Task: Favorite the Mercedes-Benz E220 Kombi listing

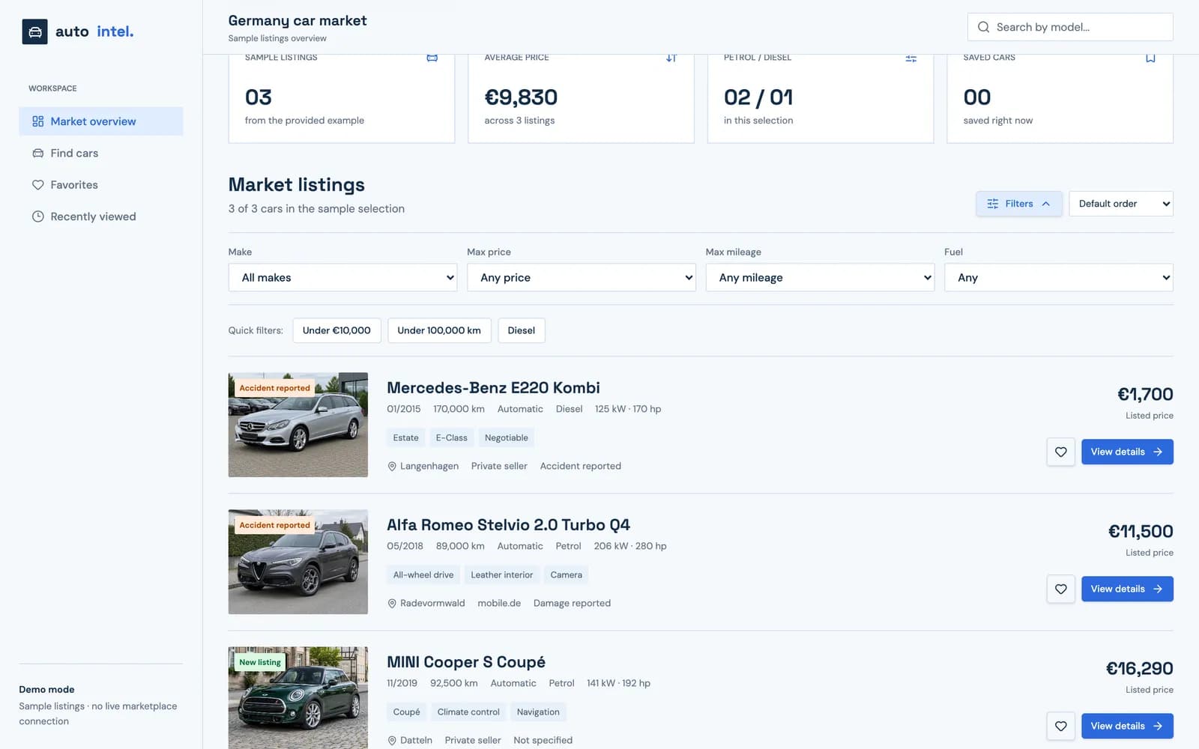Action: (x=1060, y=452)
